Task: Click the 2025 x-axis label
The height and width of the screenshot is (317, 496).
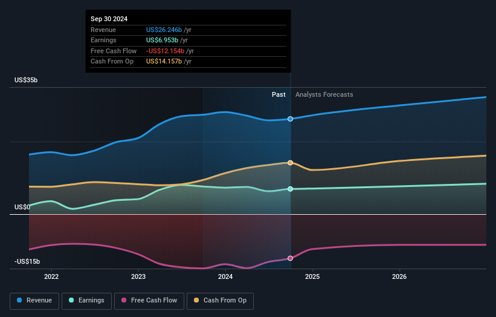Action: pos(312,276)
